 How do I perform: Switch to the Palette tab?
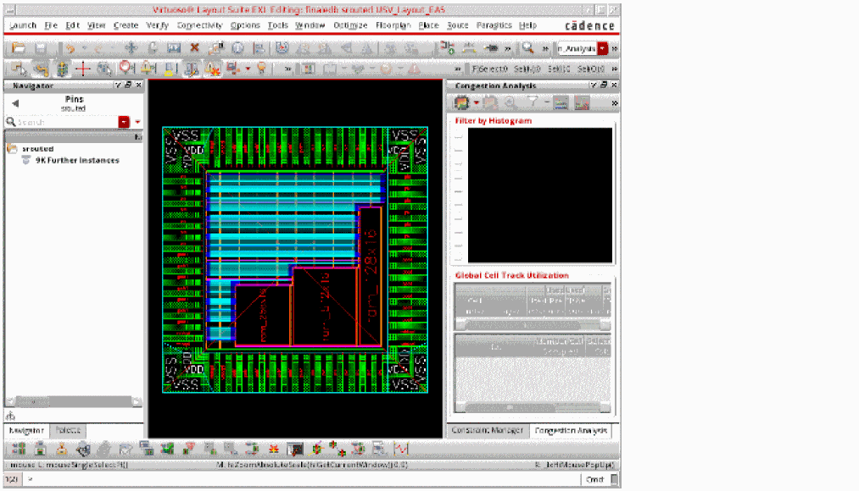(68, 430)
